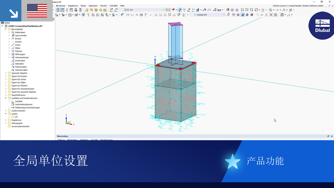Expand the Ergebnisse folder
The image size is (334, 188).
pyautogui.click(x=6, y=120)
